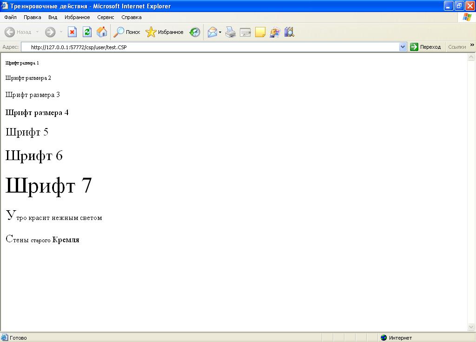This screenshot has width=476, height=342.
Task: Click the line Утро красит нежным светом
Action: (54, 215)
